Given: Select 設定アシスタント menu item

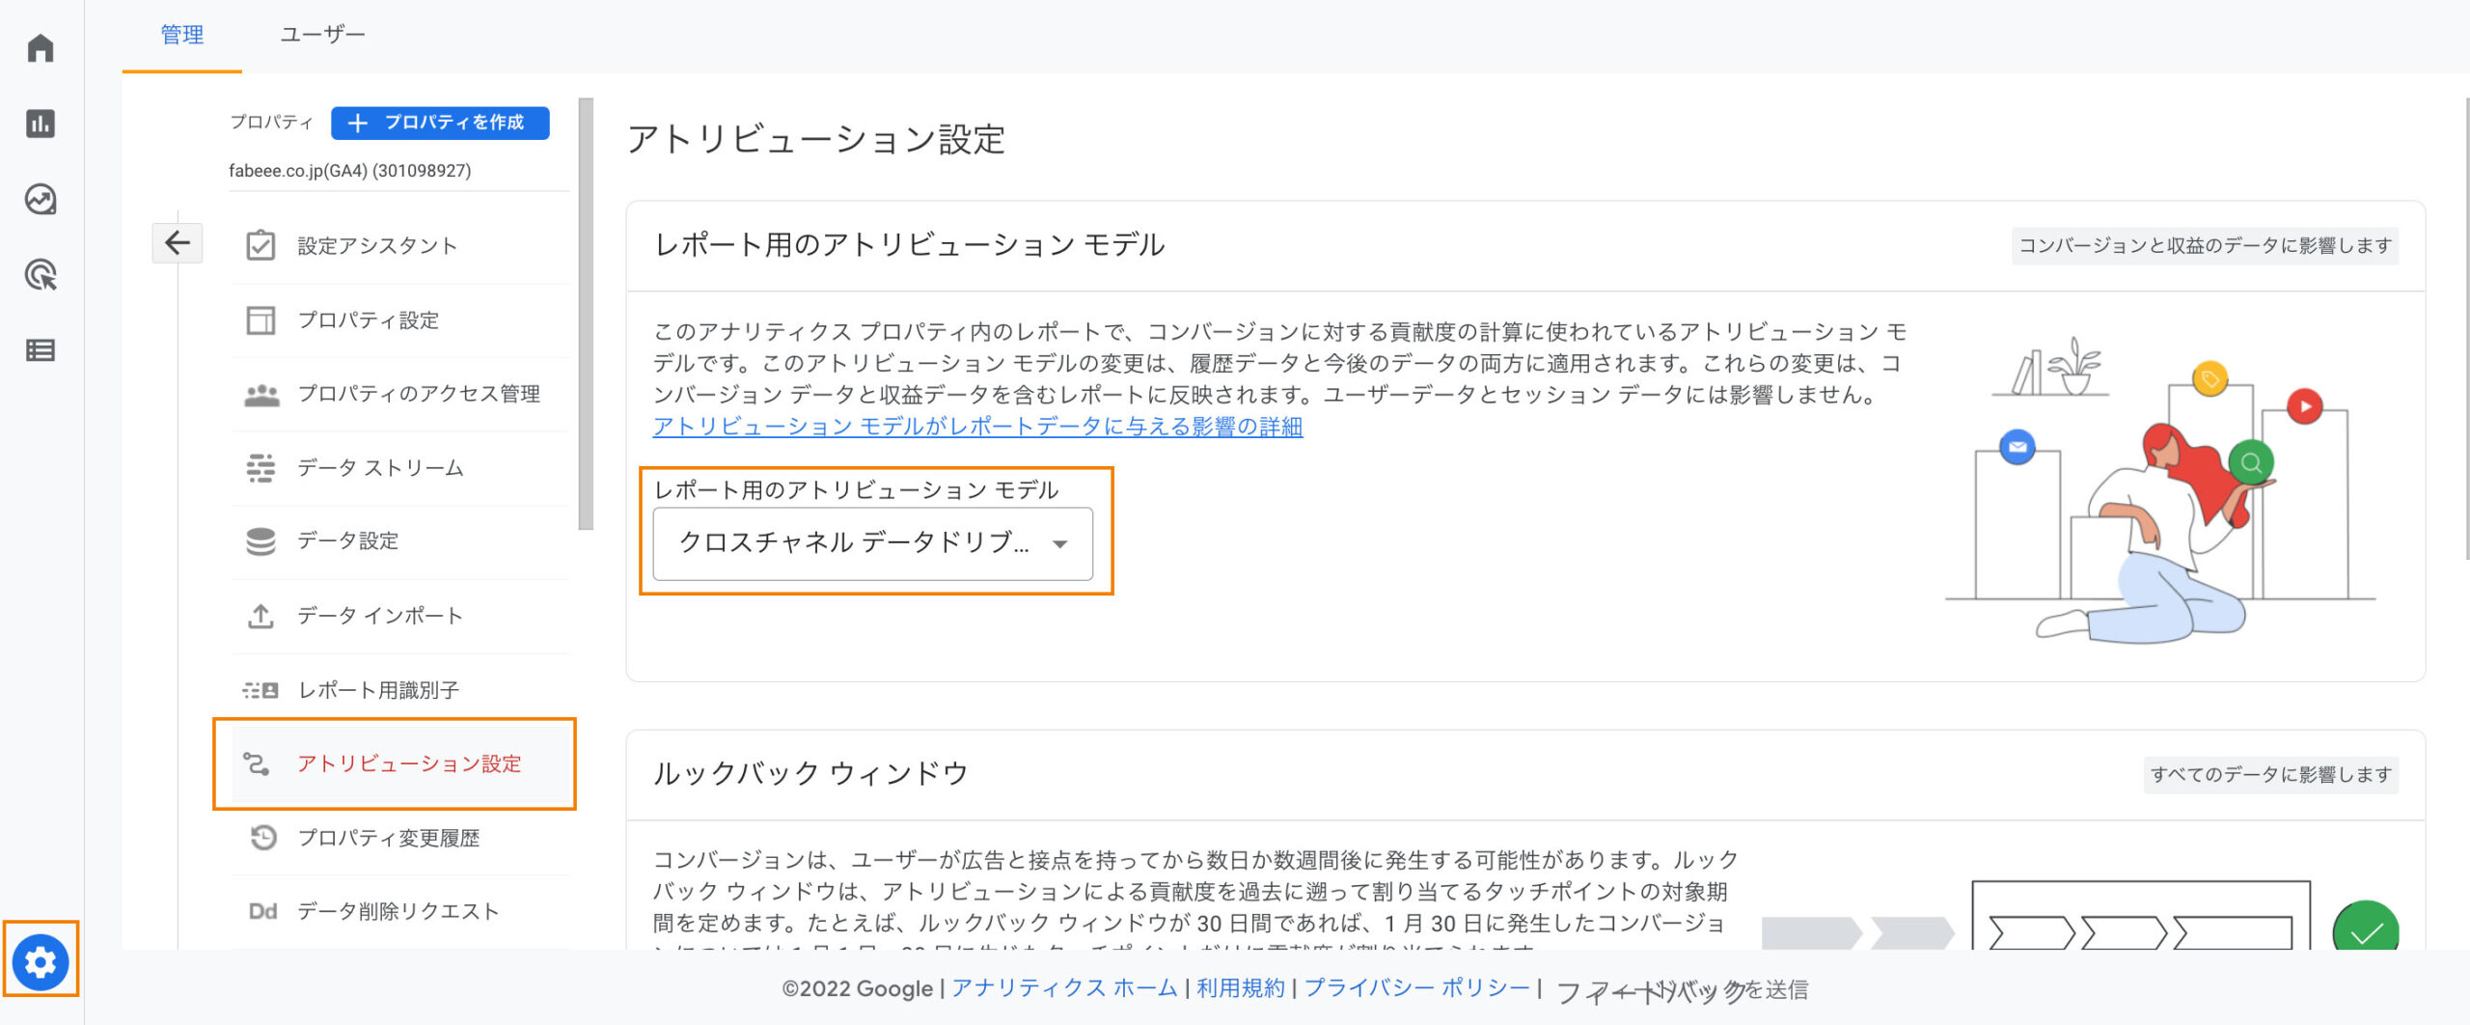Looking at the screenshot, I should pyautogui.click(x=400, y=245).
